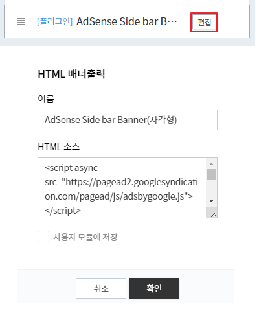Click the textarea scrollbar down arrow
259x324 pixels.
[x=212, y=201]
